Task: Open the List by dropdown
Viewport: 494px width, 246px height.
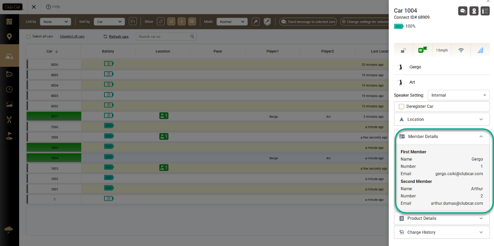Action: (56, 21)
